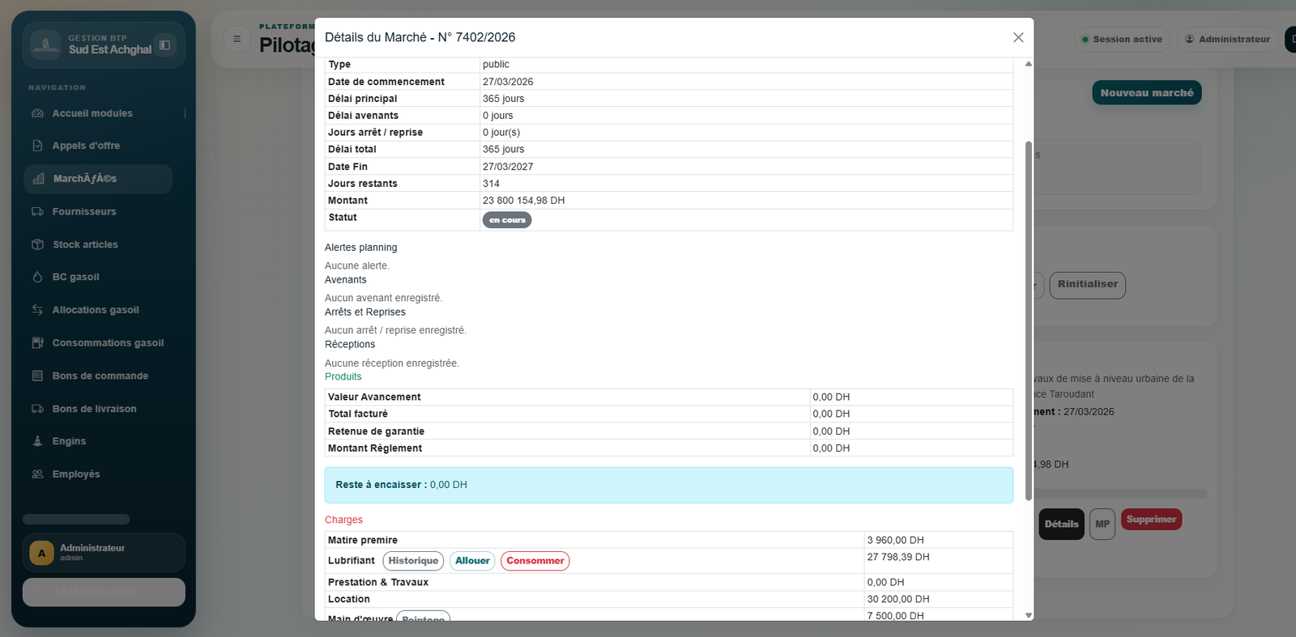This screenshot has height=637, width=1296.
Task: Click the red "Charges" section heading
Action: [343, 520]
